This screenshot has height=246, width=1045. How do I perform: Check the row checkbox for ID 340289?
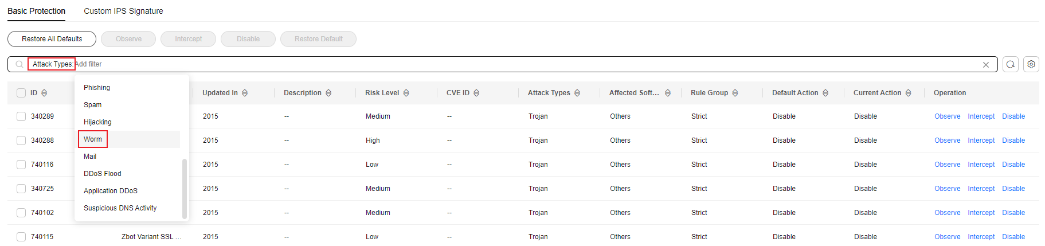(21, 116)
